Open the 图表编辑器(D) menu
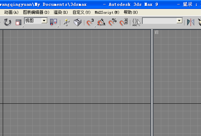 (x=36, y=12)
